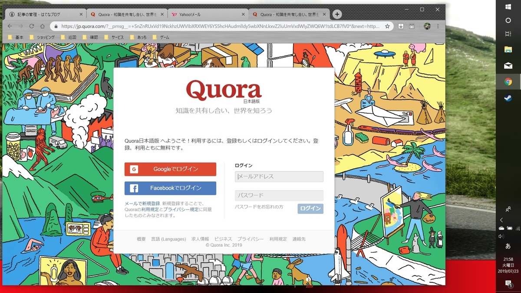Expand the 確認 bookmark folder
The height and width of the screenshot is (293, 521).
(x=90, y=37)
